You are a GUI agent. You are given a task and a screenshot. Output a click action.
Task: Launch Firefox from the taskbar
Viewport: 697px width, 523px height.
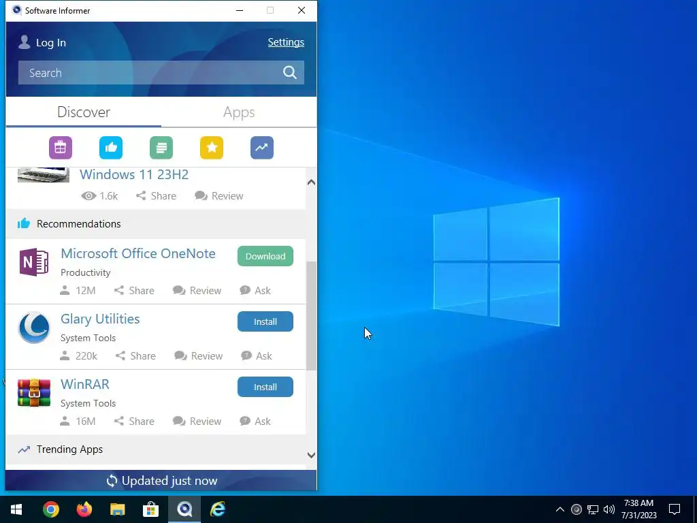pos(84,509)
